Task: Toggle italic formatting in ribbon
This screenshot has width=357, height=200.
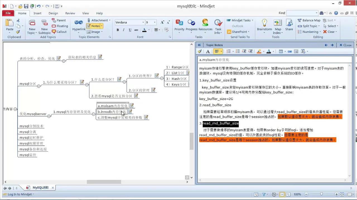Action: click(124, 30)
